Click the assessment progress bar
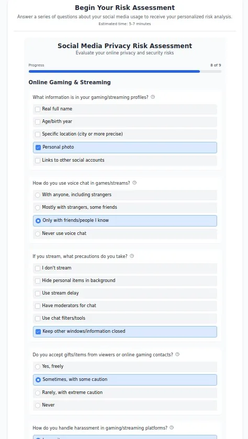 pos(125,71)
